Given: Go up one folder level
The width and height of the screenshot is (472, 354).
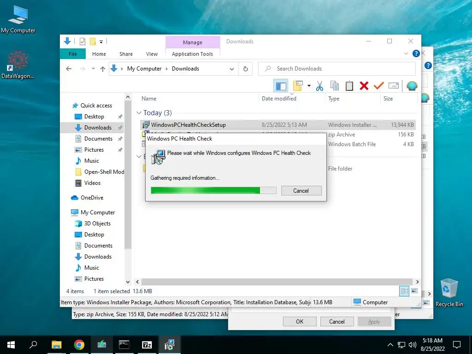Looking at the screenshot, I should [x=103, y=69].
